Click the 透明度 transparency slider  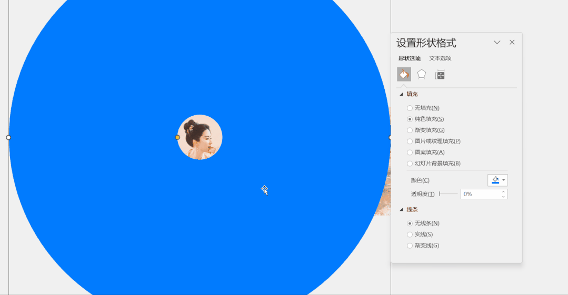point(448,194)
